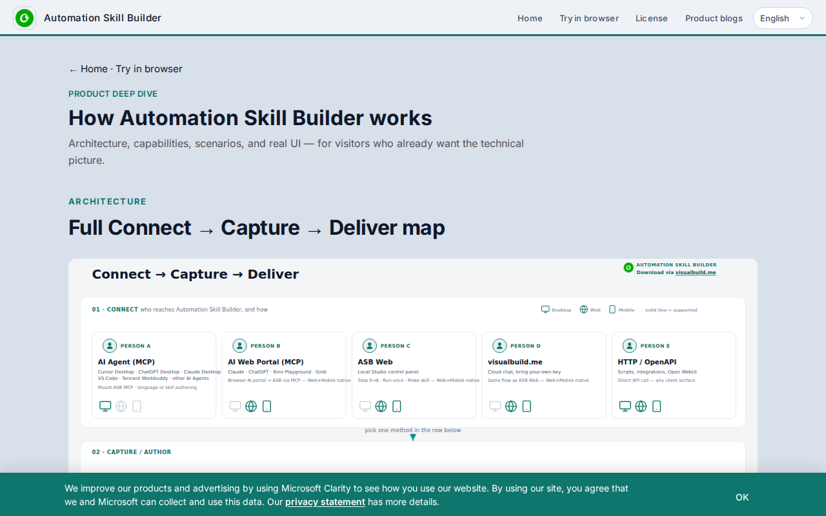The image size is (826, 516).
Task: Select the ASB Web card title
Action: pos(376,362)
